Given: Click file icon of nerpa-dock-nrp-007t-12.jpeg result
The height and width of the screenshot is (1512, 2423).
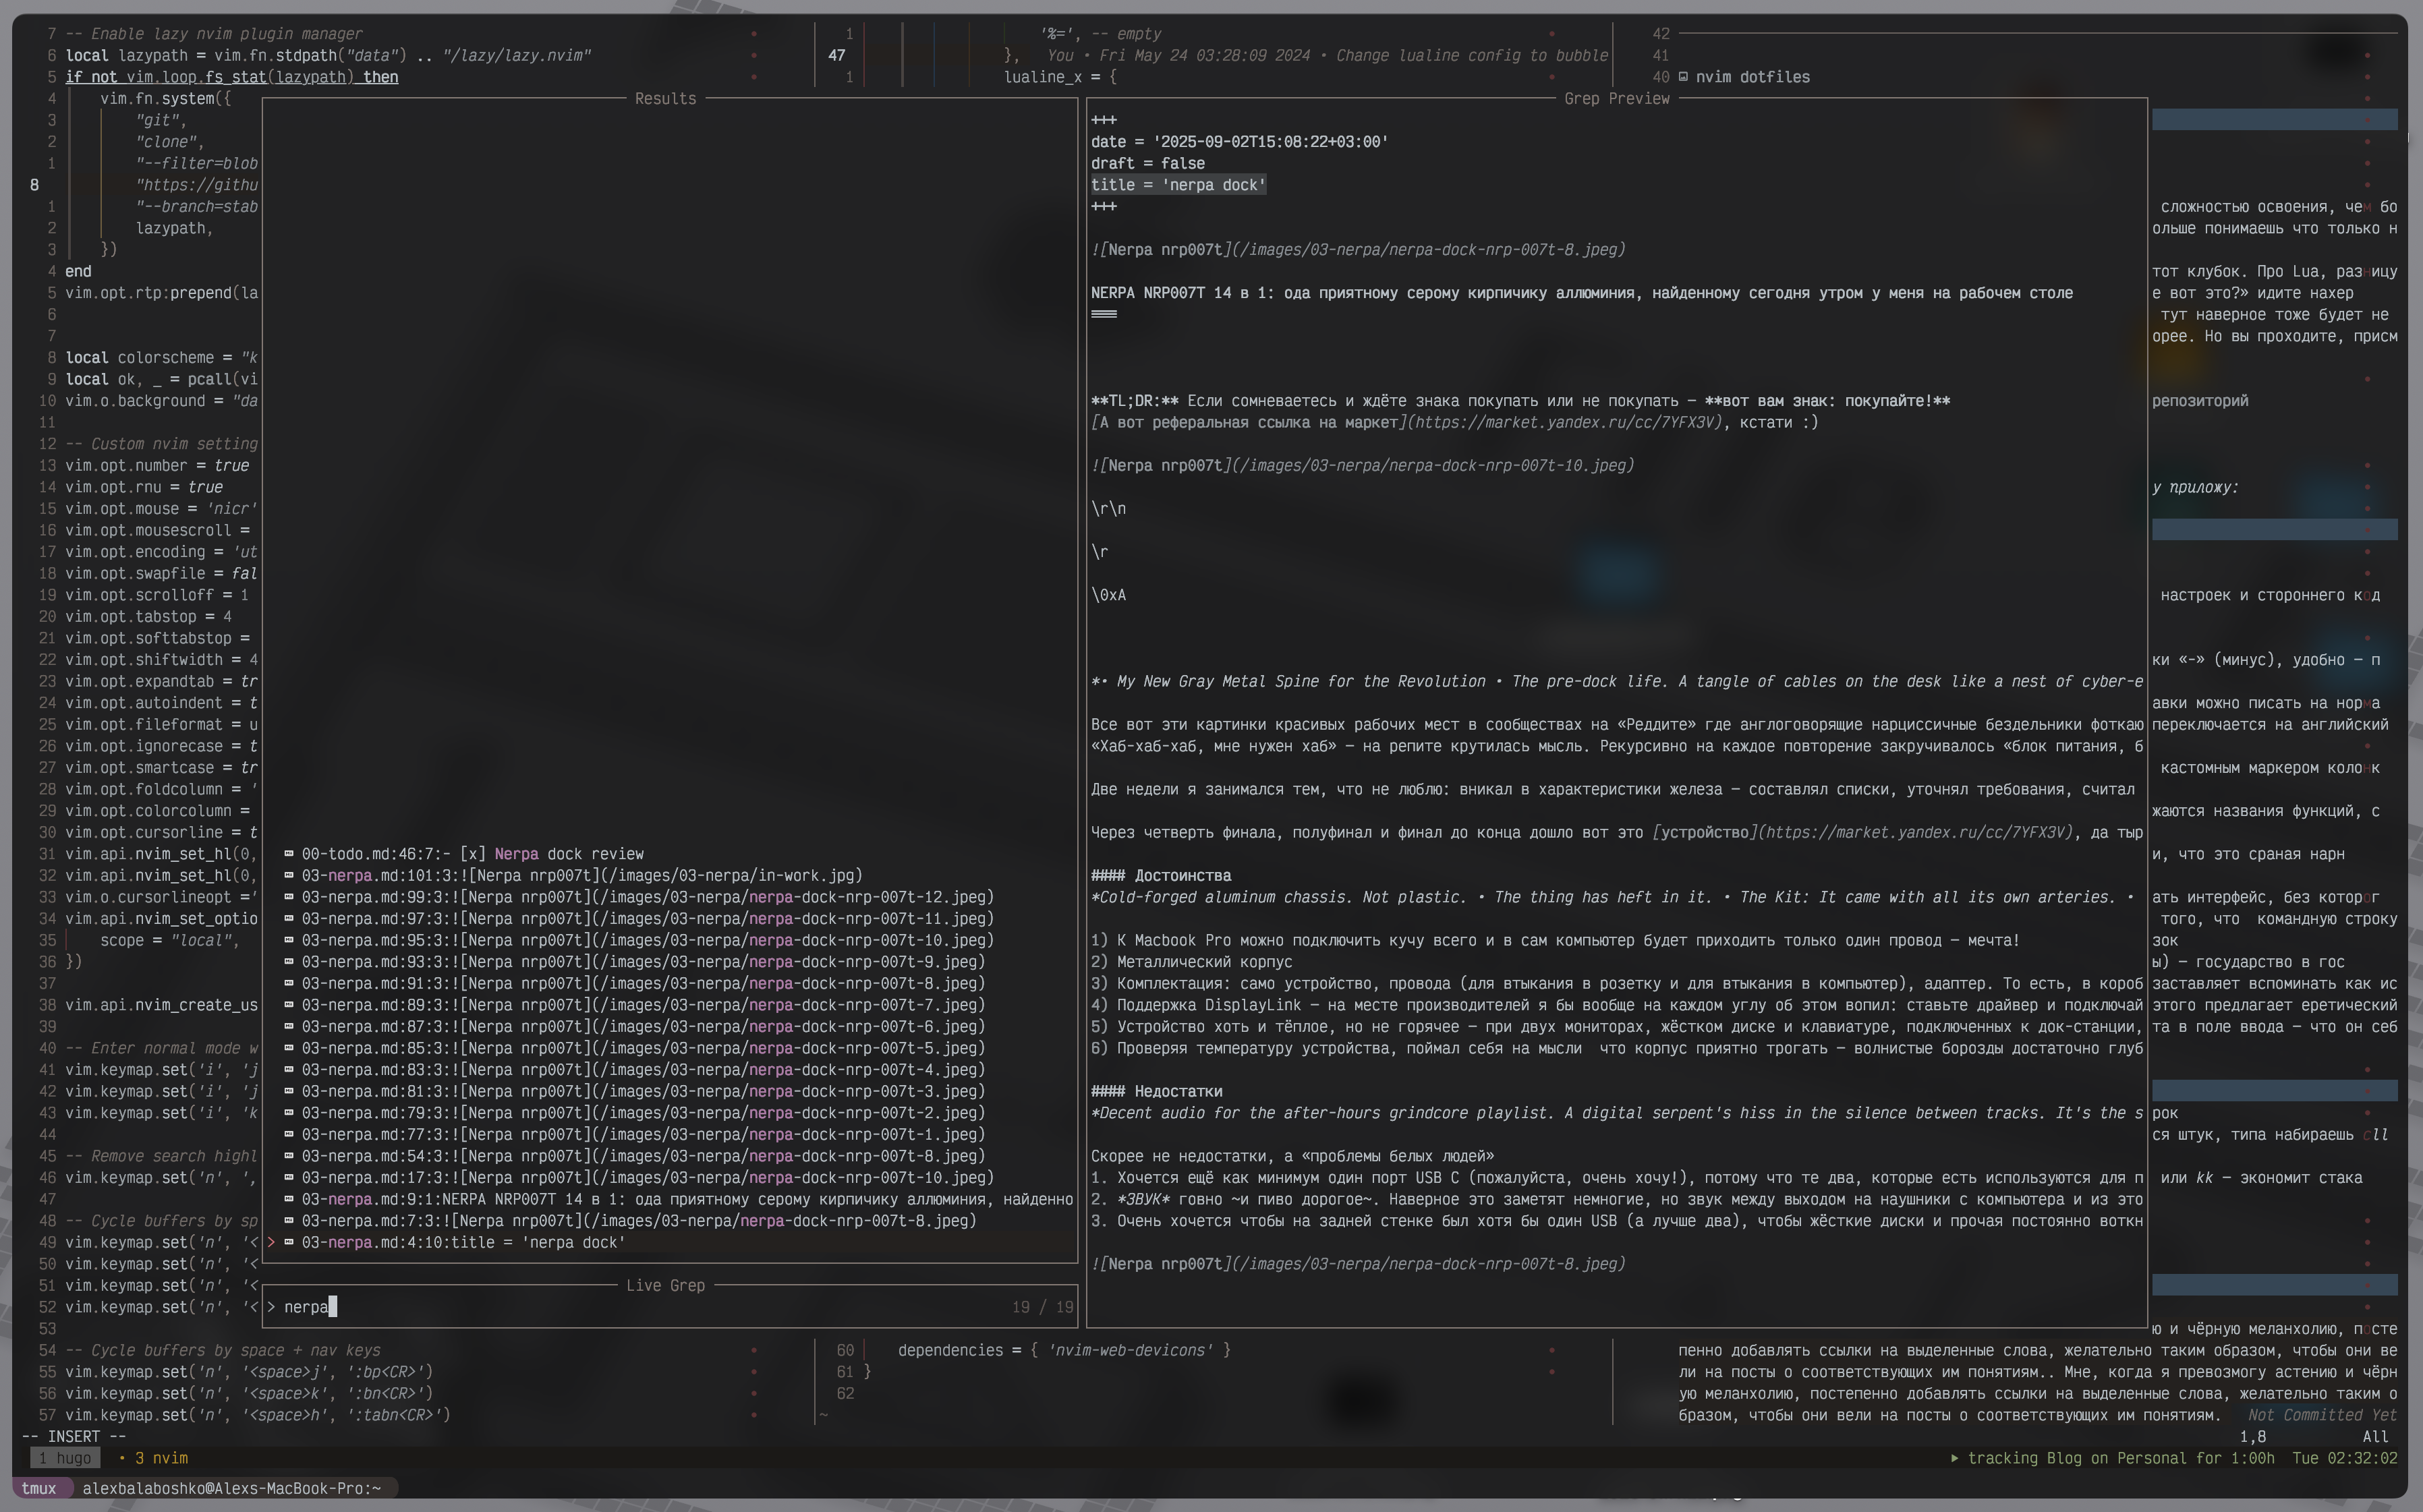Looking at the screenshot, I should (289, 897).
